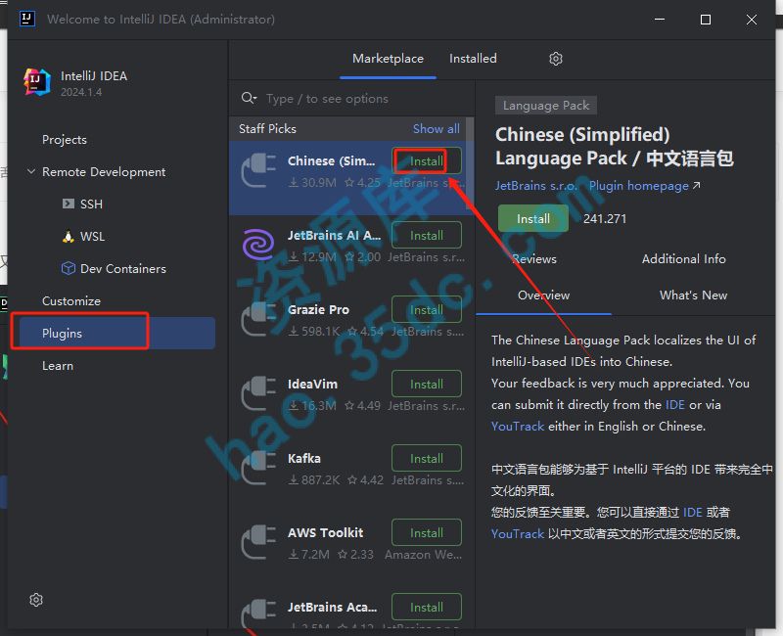Install the JetBrains Academy plugin
The width and height of the screenshot is (783, 636).
(427, 607)
